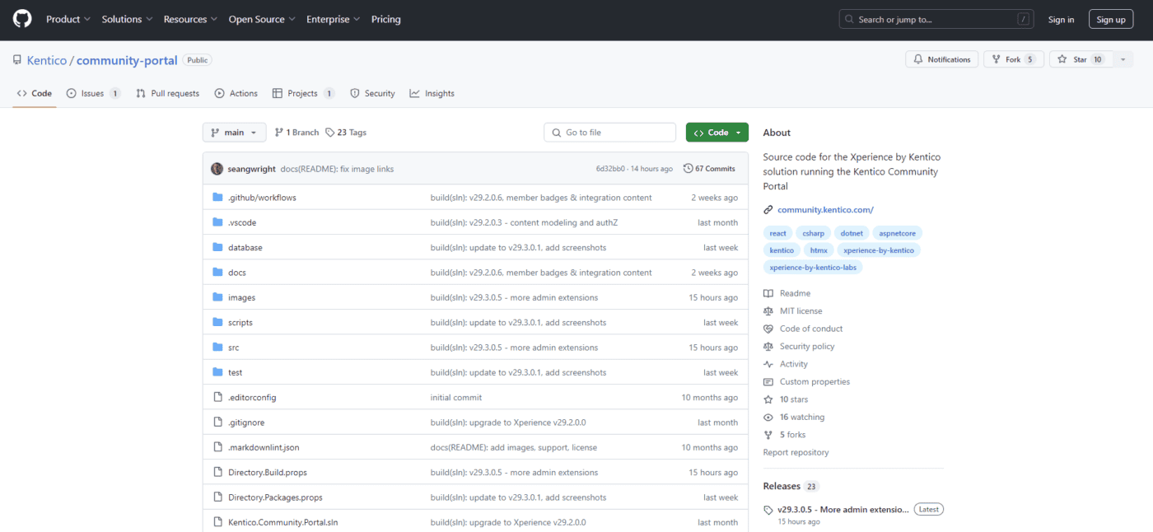Switch to the Projects tab
The width and height of the screenshot is (1153, 532).
coord(303,93)
